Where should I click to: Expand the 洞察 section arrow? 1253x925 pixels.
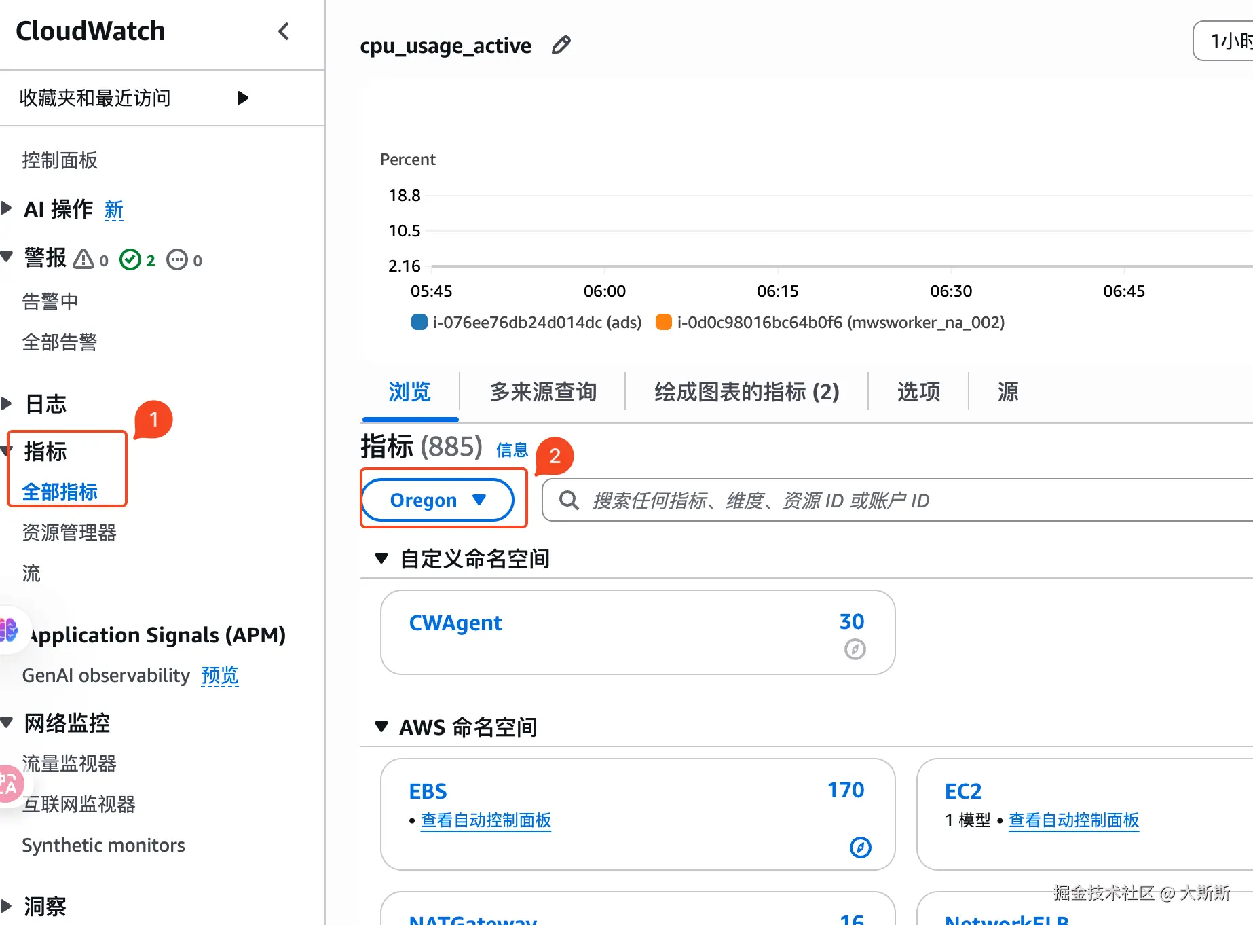point(7,905)
